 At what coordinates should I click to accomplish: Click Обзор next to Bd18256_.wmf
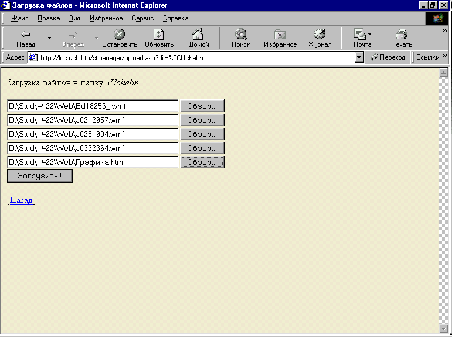tap(202, 106)
